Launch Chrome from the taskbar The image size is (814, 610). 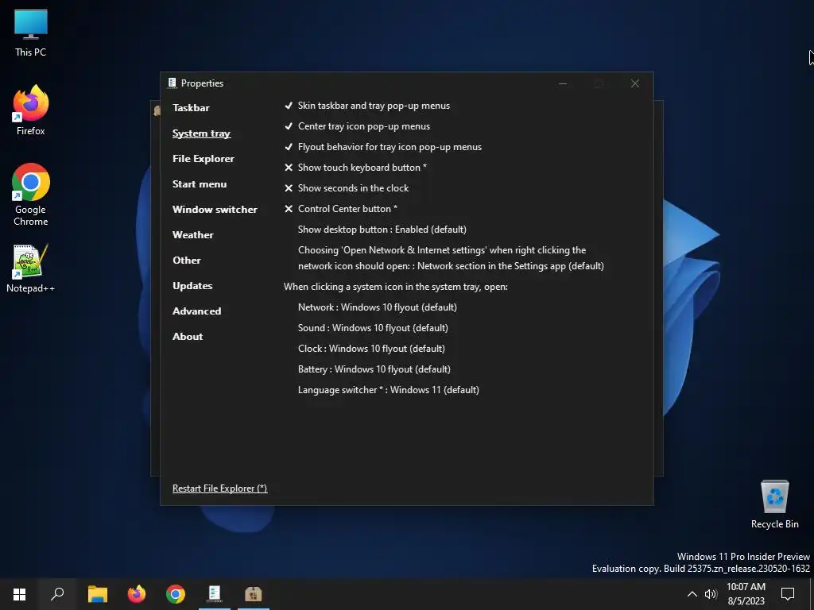click(x=176, y=594)
